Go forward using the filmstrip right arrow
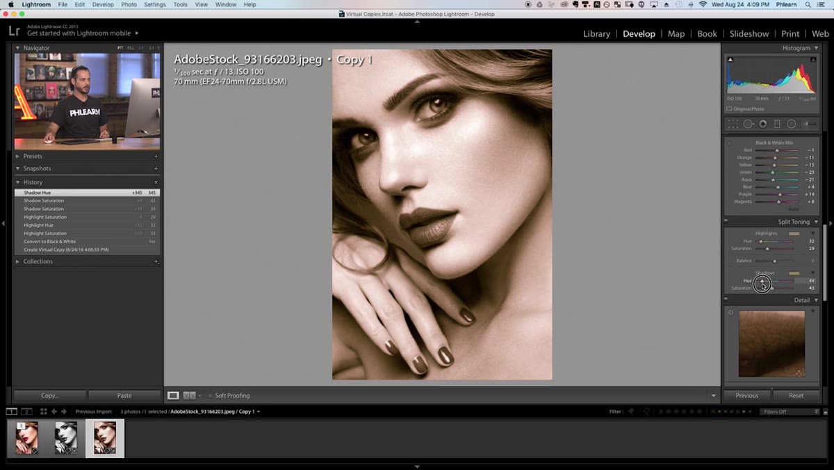 (x=65, y=412)
